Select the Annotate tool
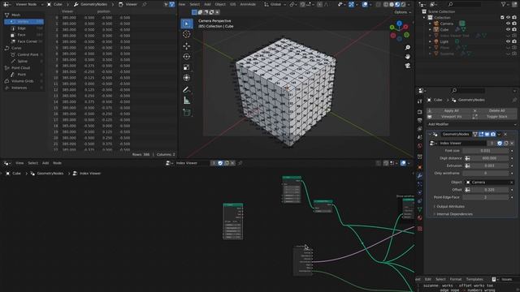 (x=187, y=90)
